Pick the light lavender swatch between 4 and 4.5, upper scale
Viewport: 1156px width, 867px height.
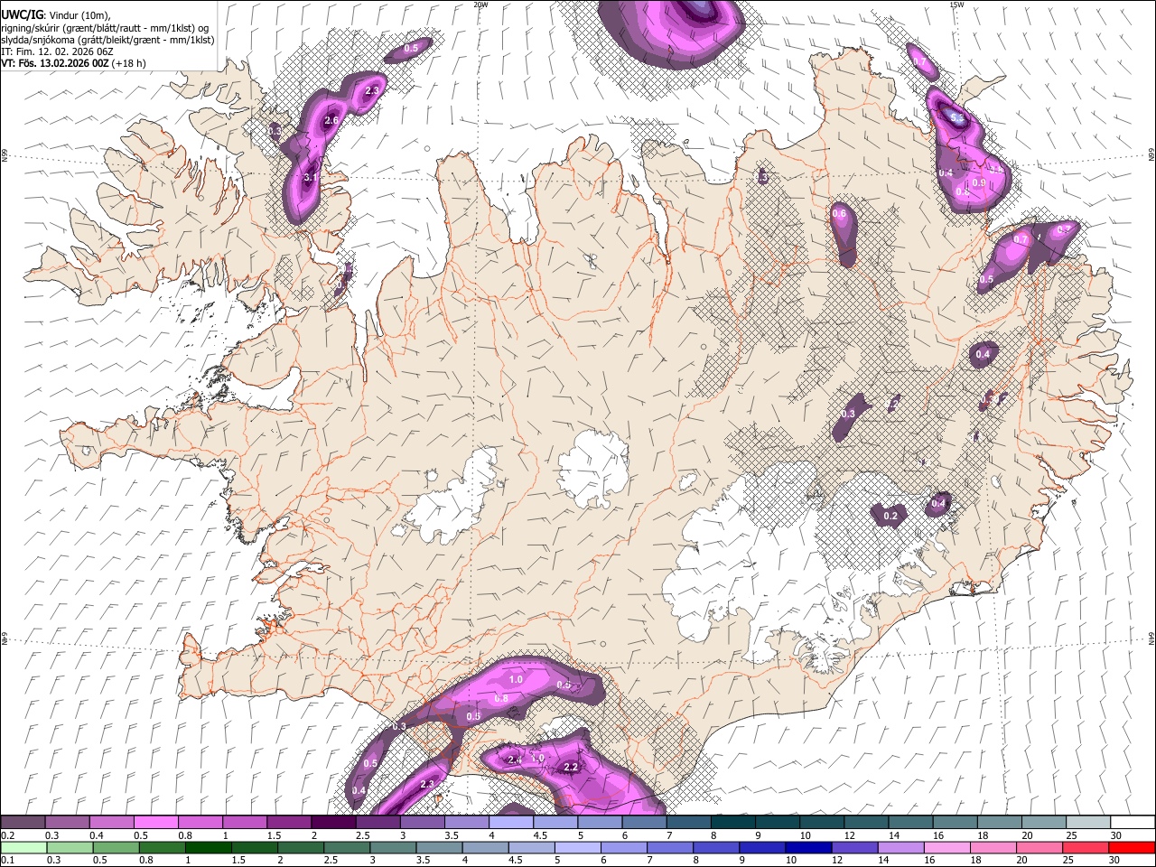511,823
